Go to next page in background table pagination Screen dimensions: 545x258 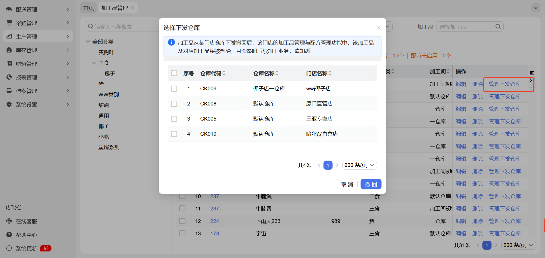pos(496,245)
